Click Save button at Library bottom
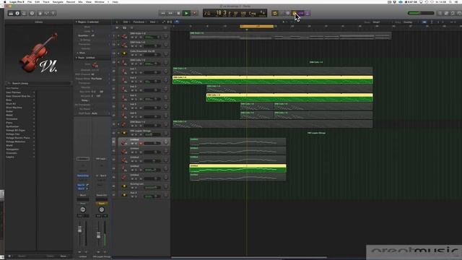Image resolution: width=462 pixels, height=260 pixels. (x=64, y=256)
